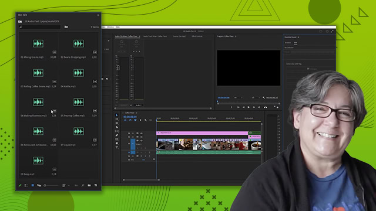Adjust the bin thumbnail zoom slider

tap(51, 185)
